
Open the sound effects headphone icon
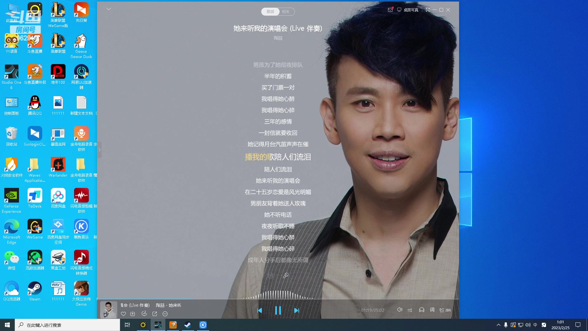pos(422,310)
